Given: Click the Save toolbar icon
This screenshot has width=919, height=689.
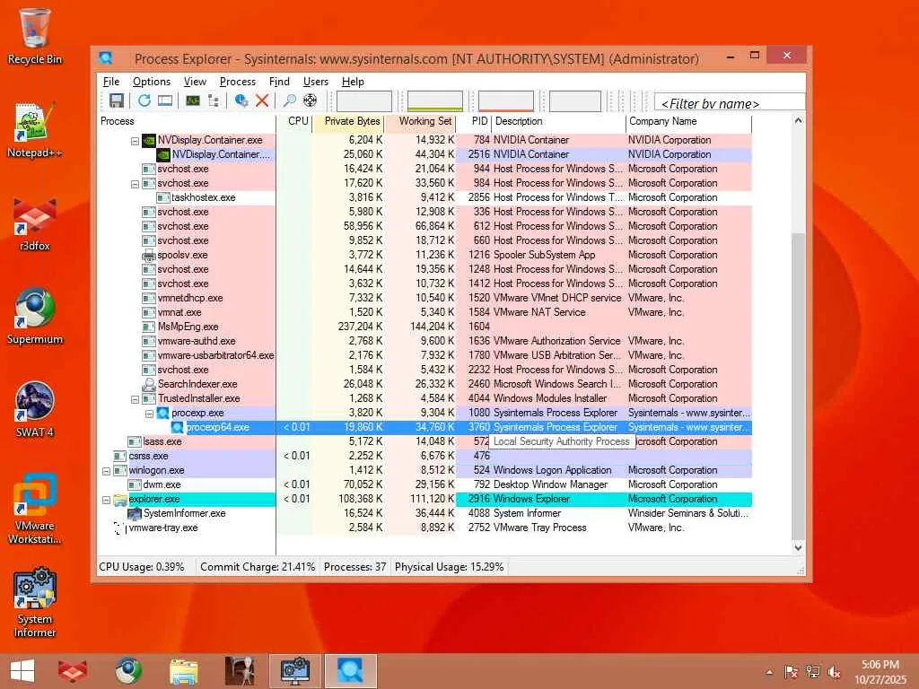Looking at the screenshot, I should 116,100.
